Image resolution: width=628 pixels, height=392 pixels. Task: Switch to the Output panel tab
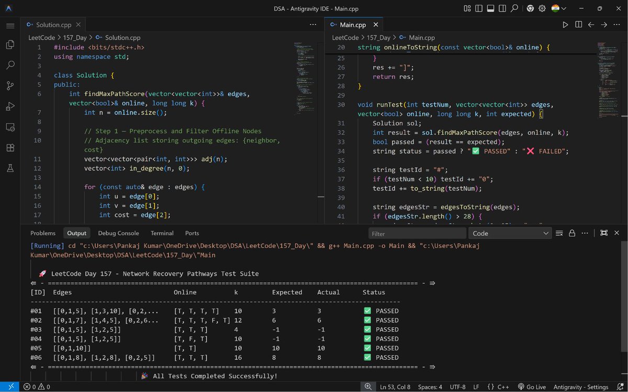[x=76, y=233]
